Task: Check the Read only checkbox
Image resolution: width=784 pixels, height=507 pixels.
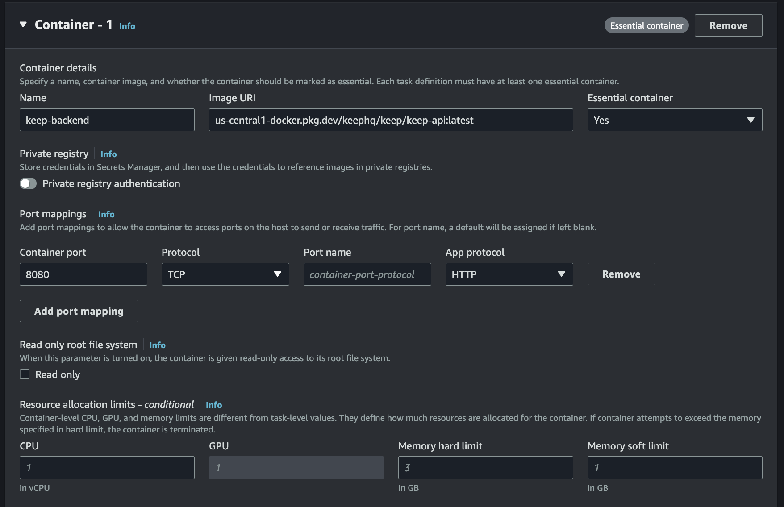Action: click(x=25, y=374)
